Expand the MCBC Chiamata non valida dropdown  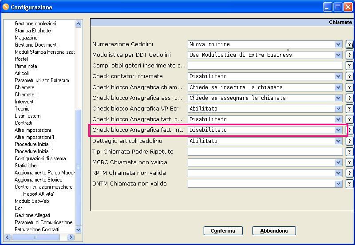(x=338, y=162)
